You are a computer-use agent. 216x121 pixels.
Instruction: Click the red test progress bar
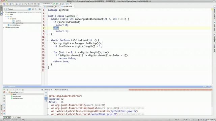pos(170,90)
